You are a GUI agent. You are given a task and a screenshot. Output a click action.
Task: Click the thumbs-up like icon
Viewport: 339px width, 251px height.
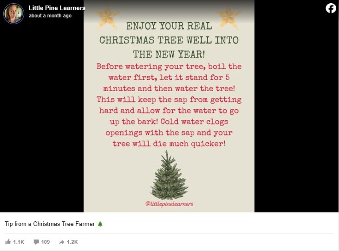point(8,242)
